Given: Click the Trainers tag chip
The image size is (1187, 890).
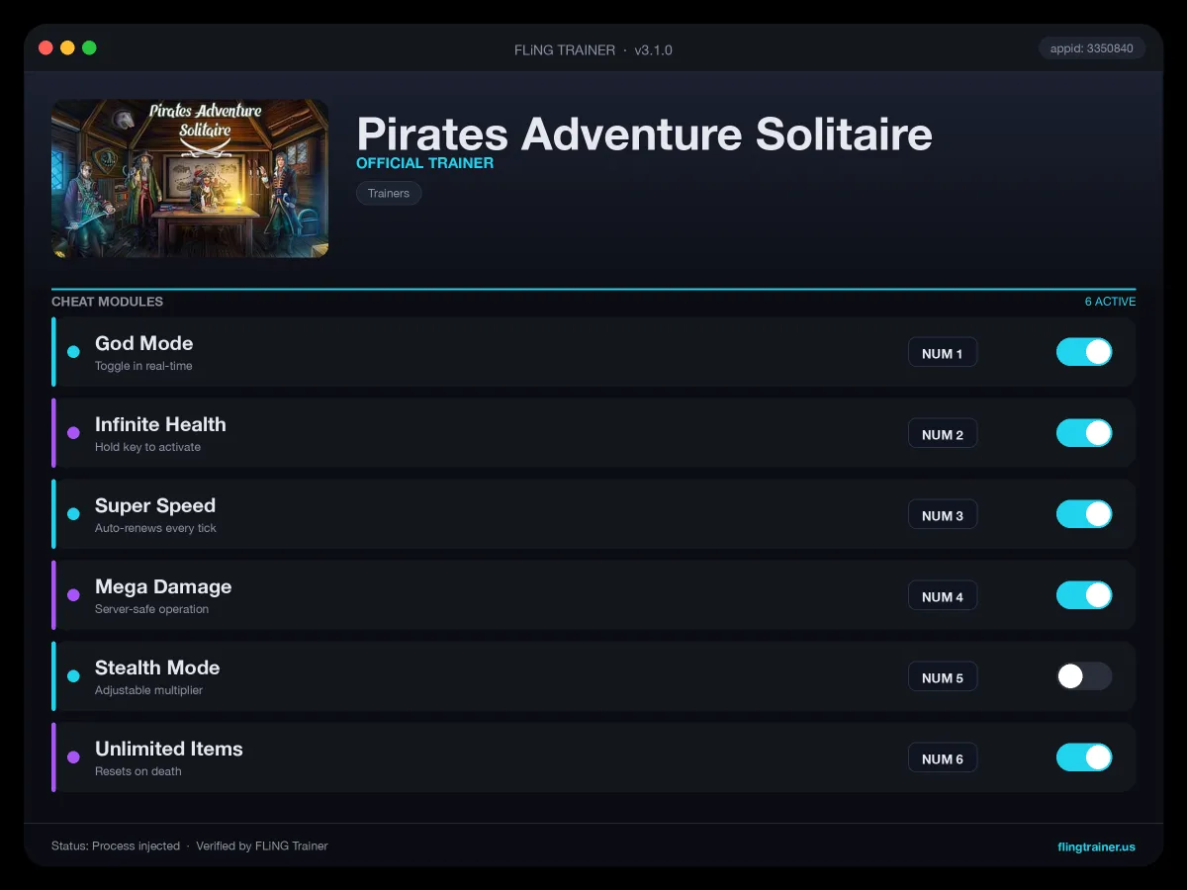Looking at the screenshot, I should click(389, 193).
